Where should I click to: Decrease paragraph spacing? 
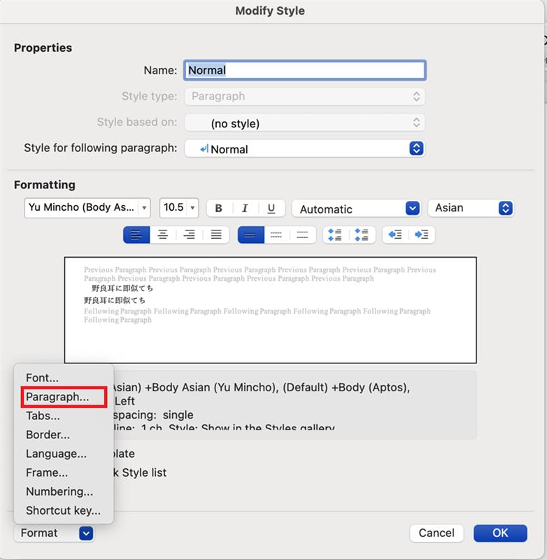362,234
